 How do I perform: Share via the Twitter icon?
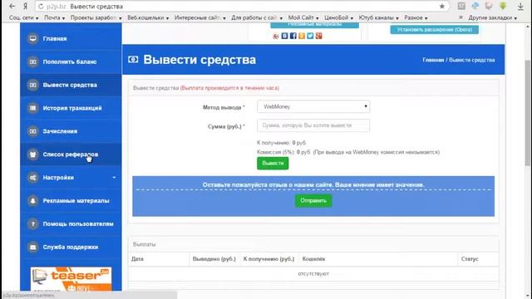310,36
